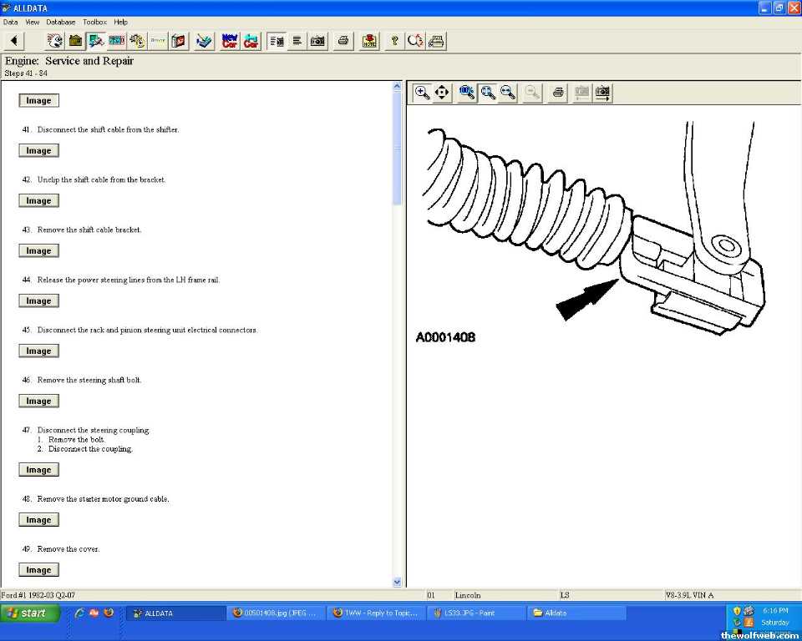Click the camera icon in main toolbar

(317, 41)
